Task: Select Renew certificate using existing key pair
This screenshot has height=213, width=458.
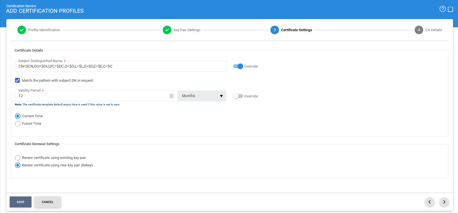Action: click(x=18, y=158)
